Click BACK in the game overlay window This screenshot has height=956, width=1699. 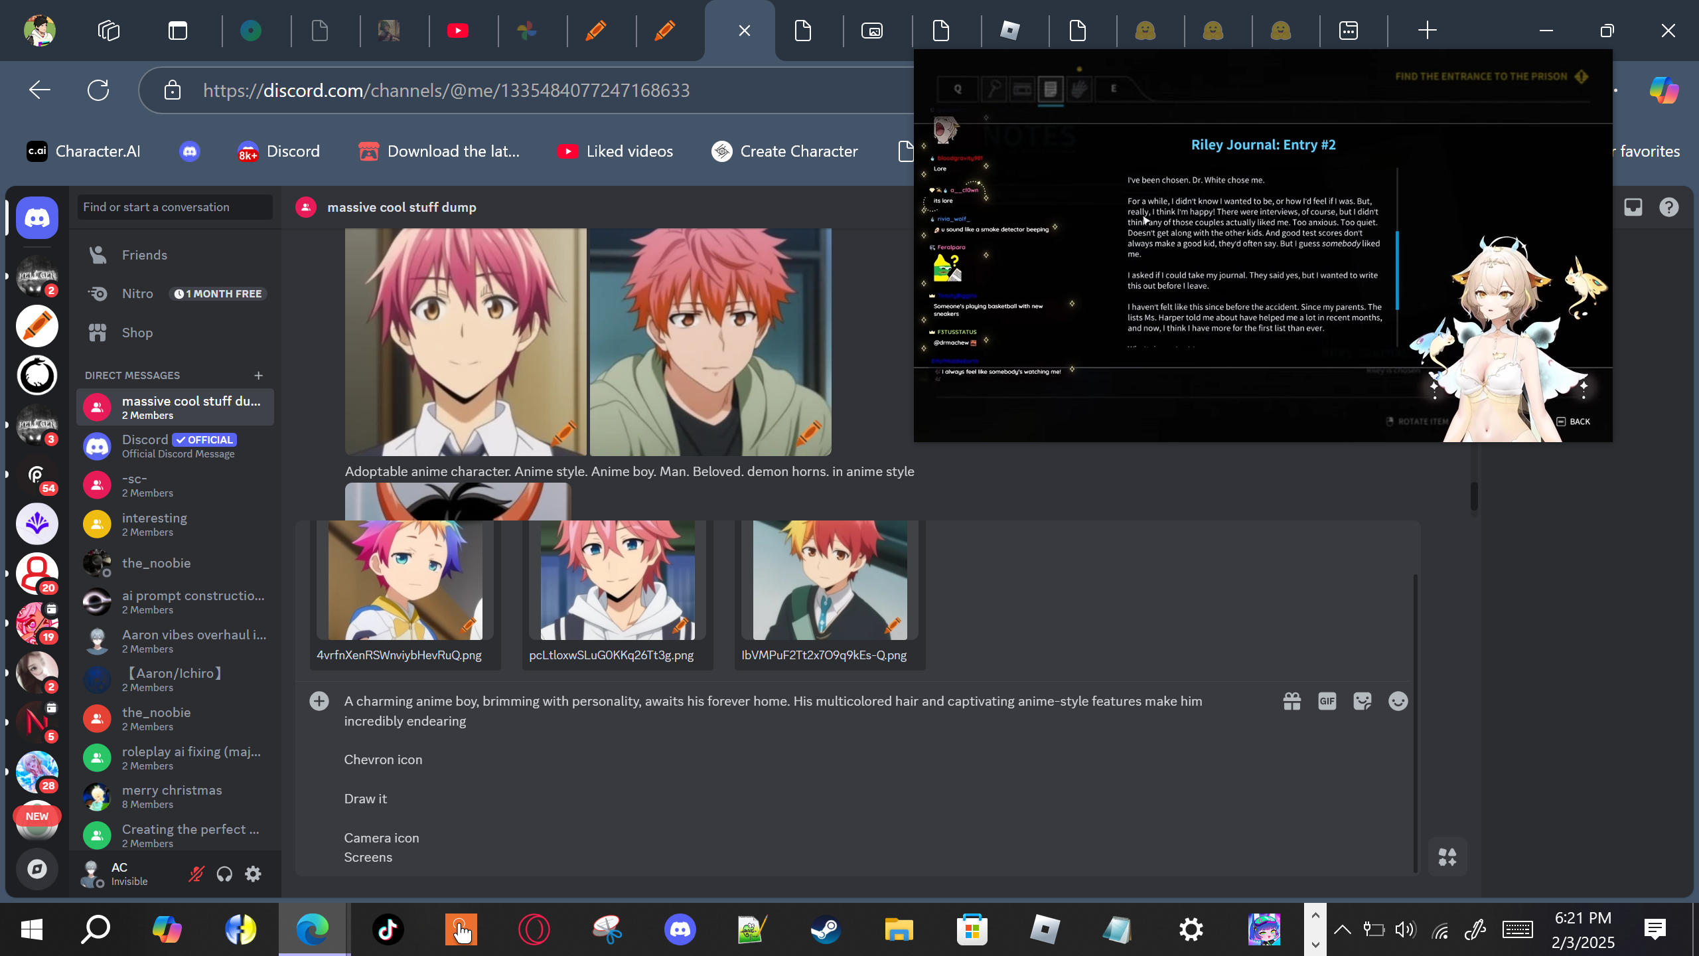1574,422
